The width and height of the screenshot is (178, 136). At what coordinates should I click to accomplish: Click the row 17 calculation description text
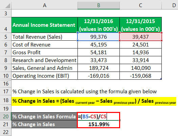point(85,92)
